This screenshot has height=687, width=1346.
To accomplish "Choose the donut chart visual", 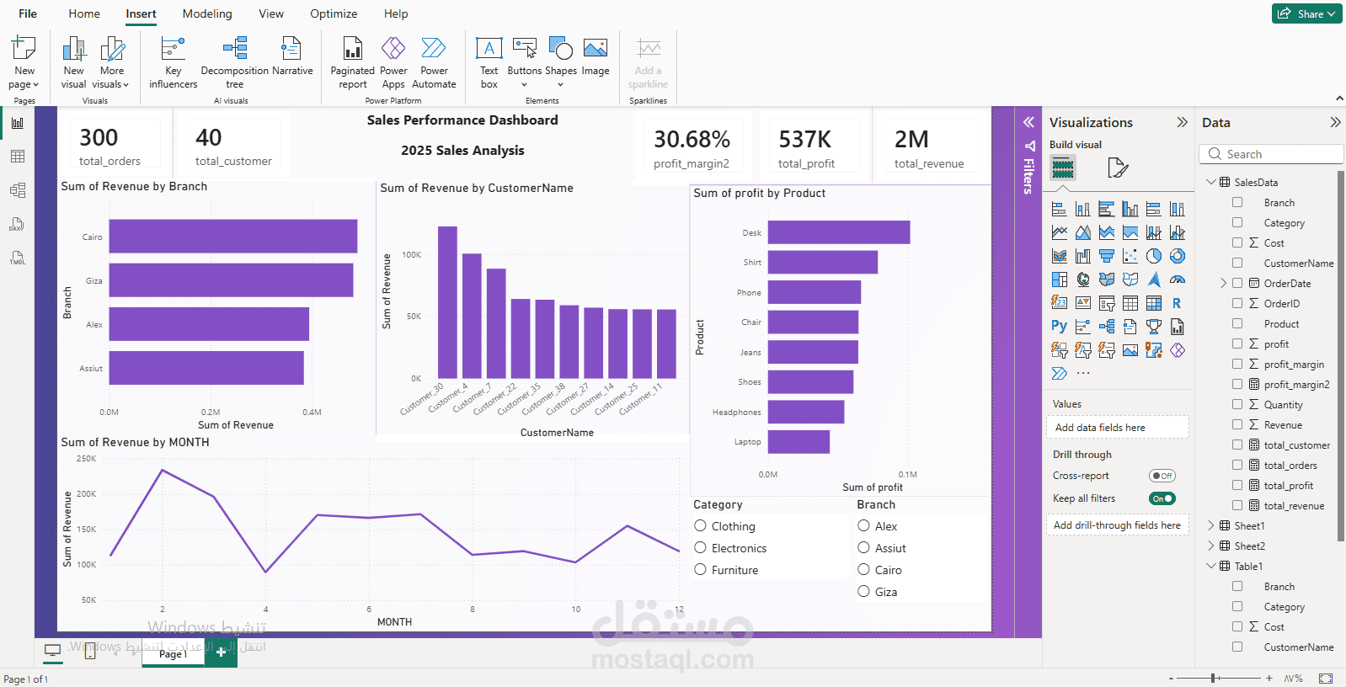I will 1178,256.
